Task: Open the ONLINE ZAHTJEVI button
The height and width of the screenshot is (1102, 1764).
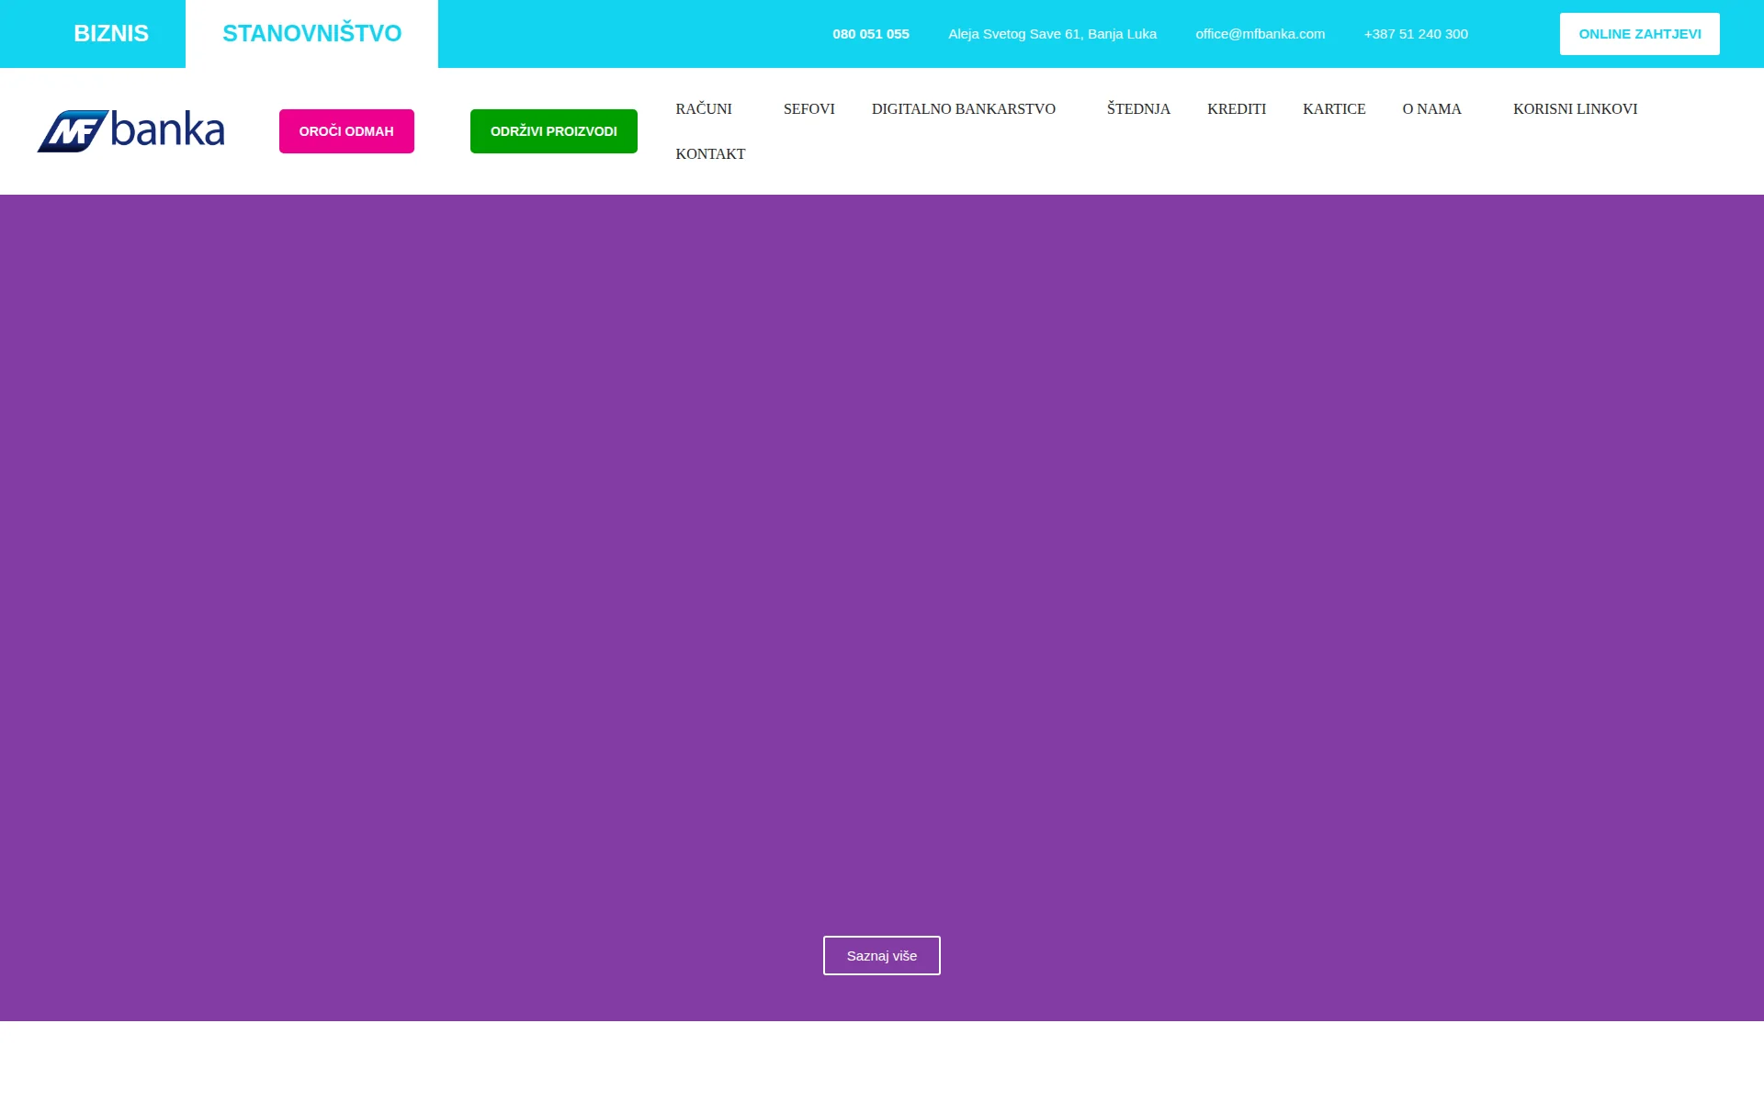Action: 1640,34
